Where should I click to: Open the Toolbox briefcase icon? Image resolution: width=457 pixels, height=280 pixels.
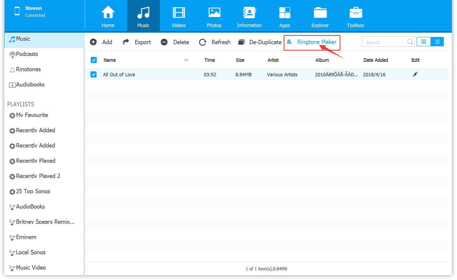(x=355, y=13)
